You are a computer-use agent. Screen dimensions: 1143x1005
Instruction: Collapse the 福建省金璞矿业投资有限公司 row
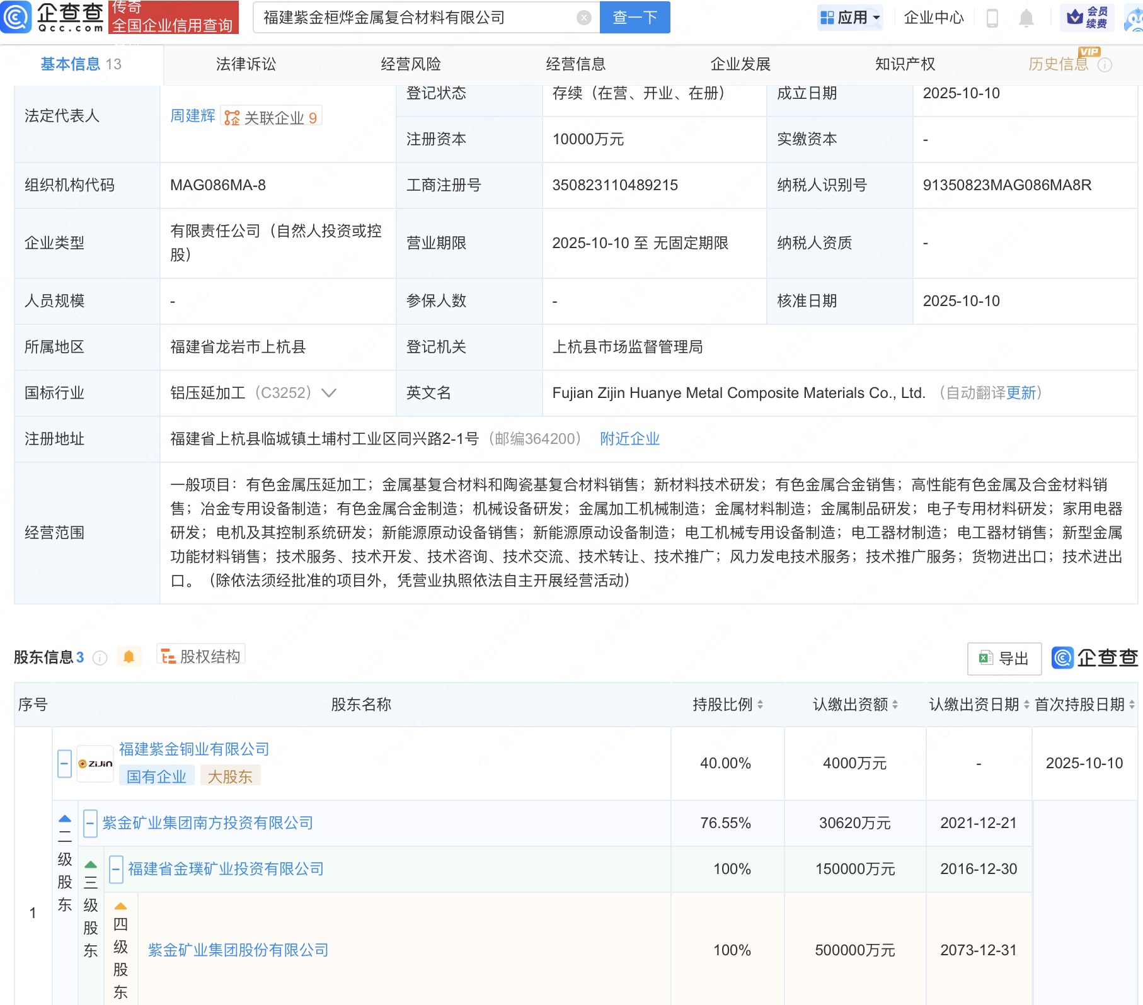click(116, 870)
